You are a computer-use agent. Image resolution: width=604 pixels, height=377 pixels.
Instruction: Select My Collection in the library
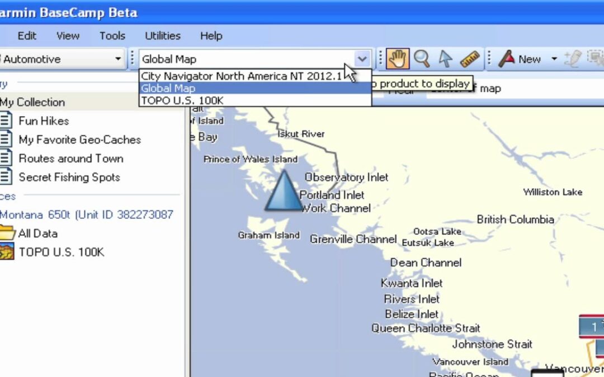pos(32,102)
